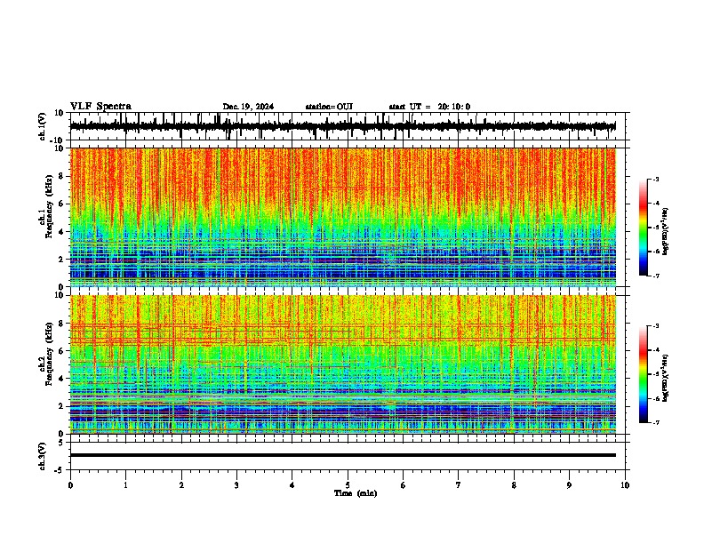The image size is (704, 544).
Task: Click the lower color bar next to ch.2
Action: pyautogui.click(x=644, y=374)
